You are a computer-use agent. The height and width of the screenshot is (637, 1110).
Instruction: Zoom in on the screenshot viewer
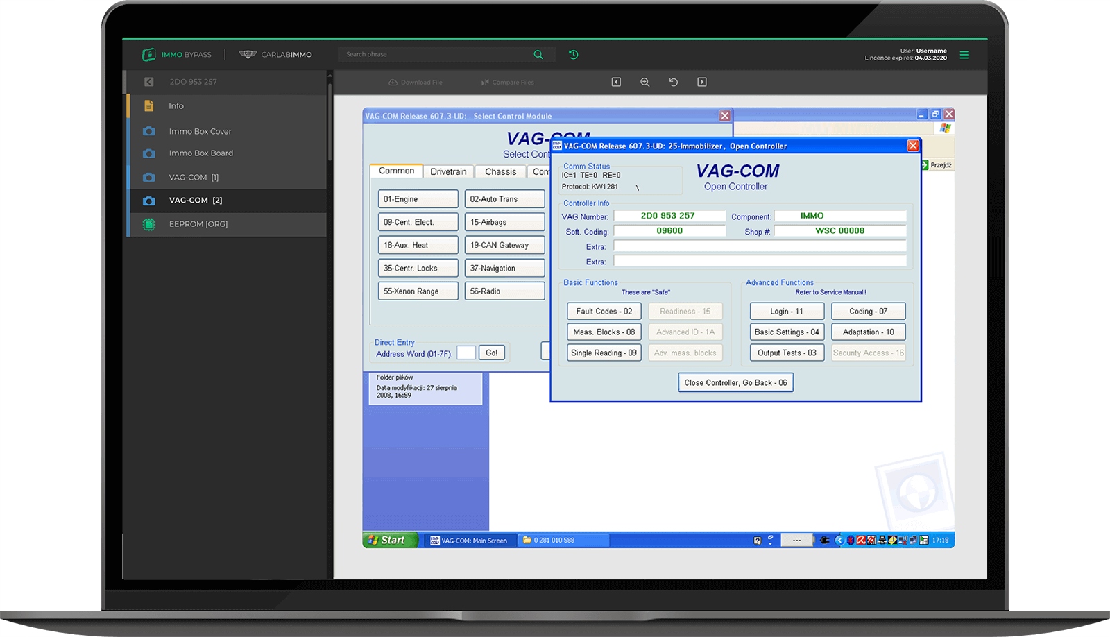pos(644,82)
